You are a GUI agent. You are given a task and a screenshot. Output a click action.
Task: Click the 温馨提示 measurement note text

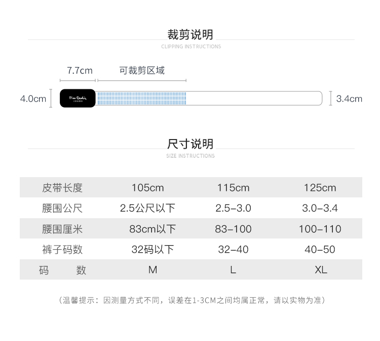[x=192, y=300]
